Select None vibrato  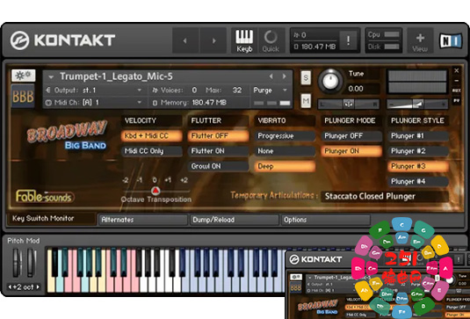(x=285, y=151)
